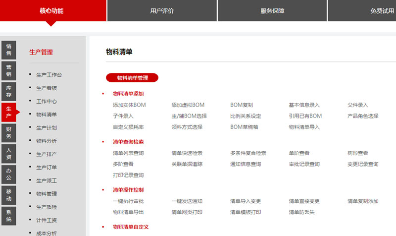Click the 添加实体BOM link
This screenshot has width=396, height=236.
coord(129,105)
